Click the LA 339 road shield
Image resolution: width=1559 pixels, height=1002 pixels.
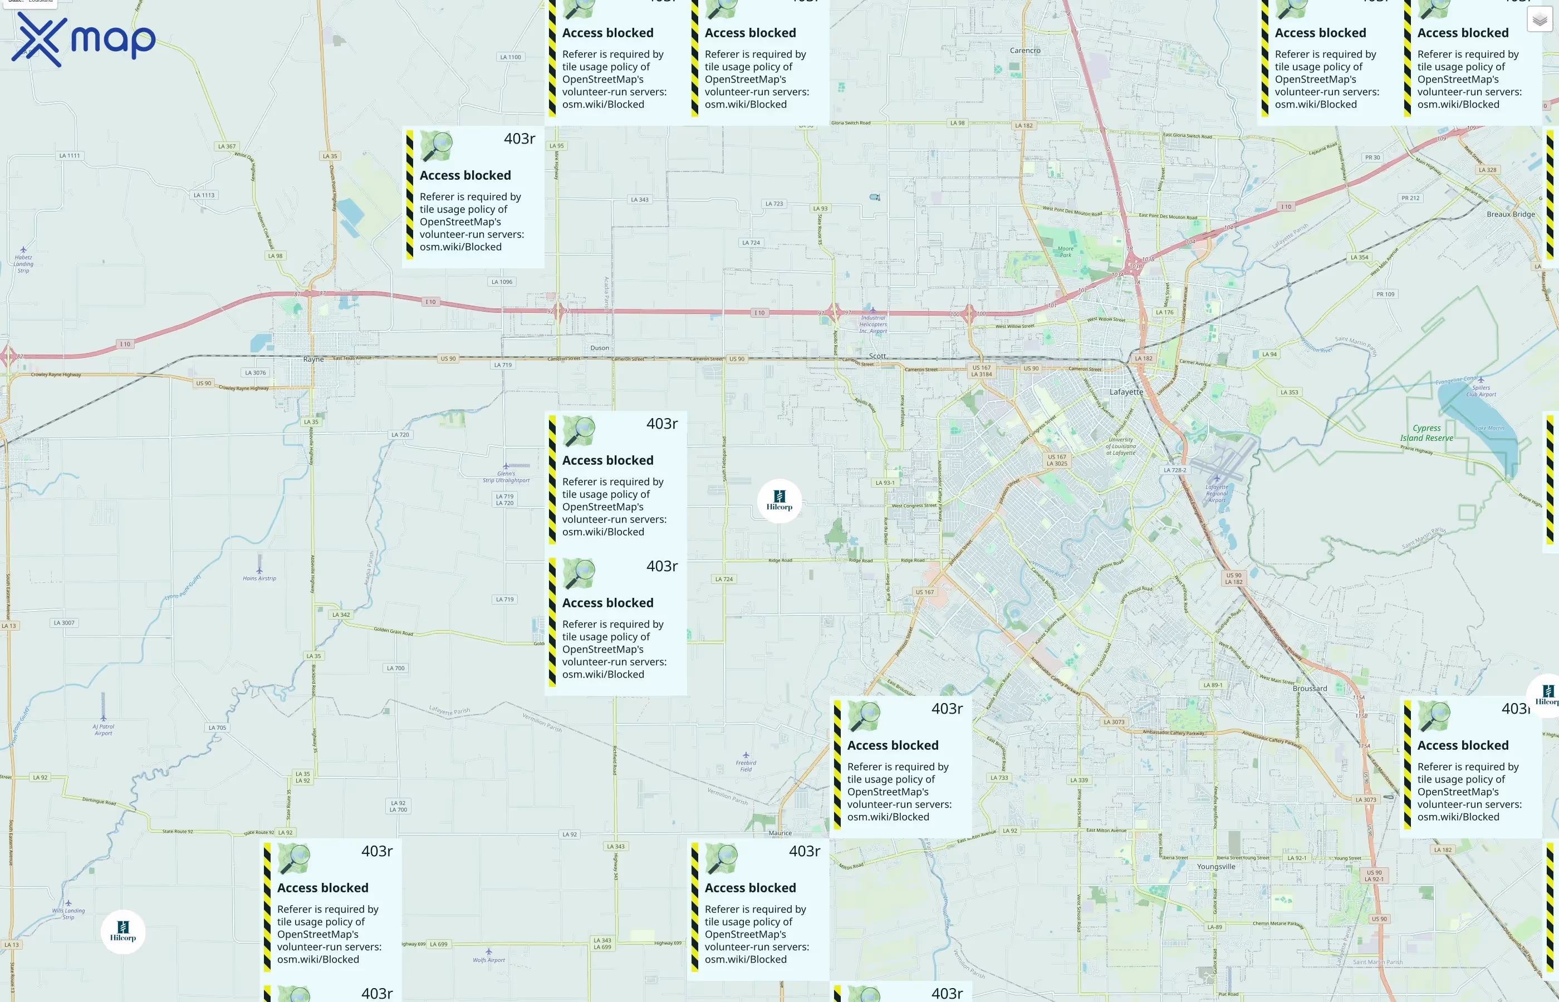click(1079, 780)
